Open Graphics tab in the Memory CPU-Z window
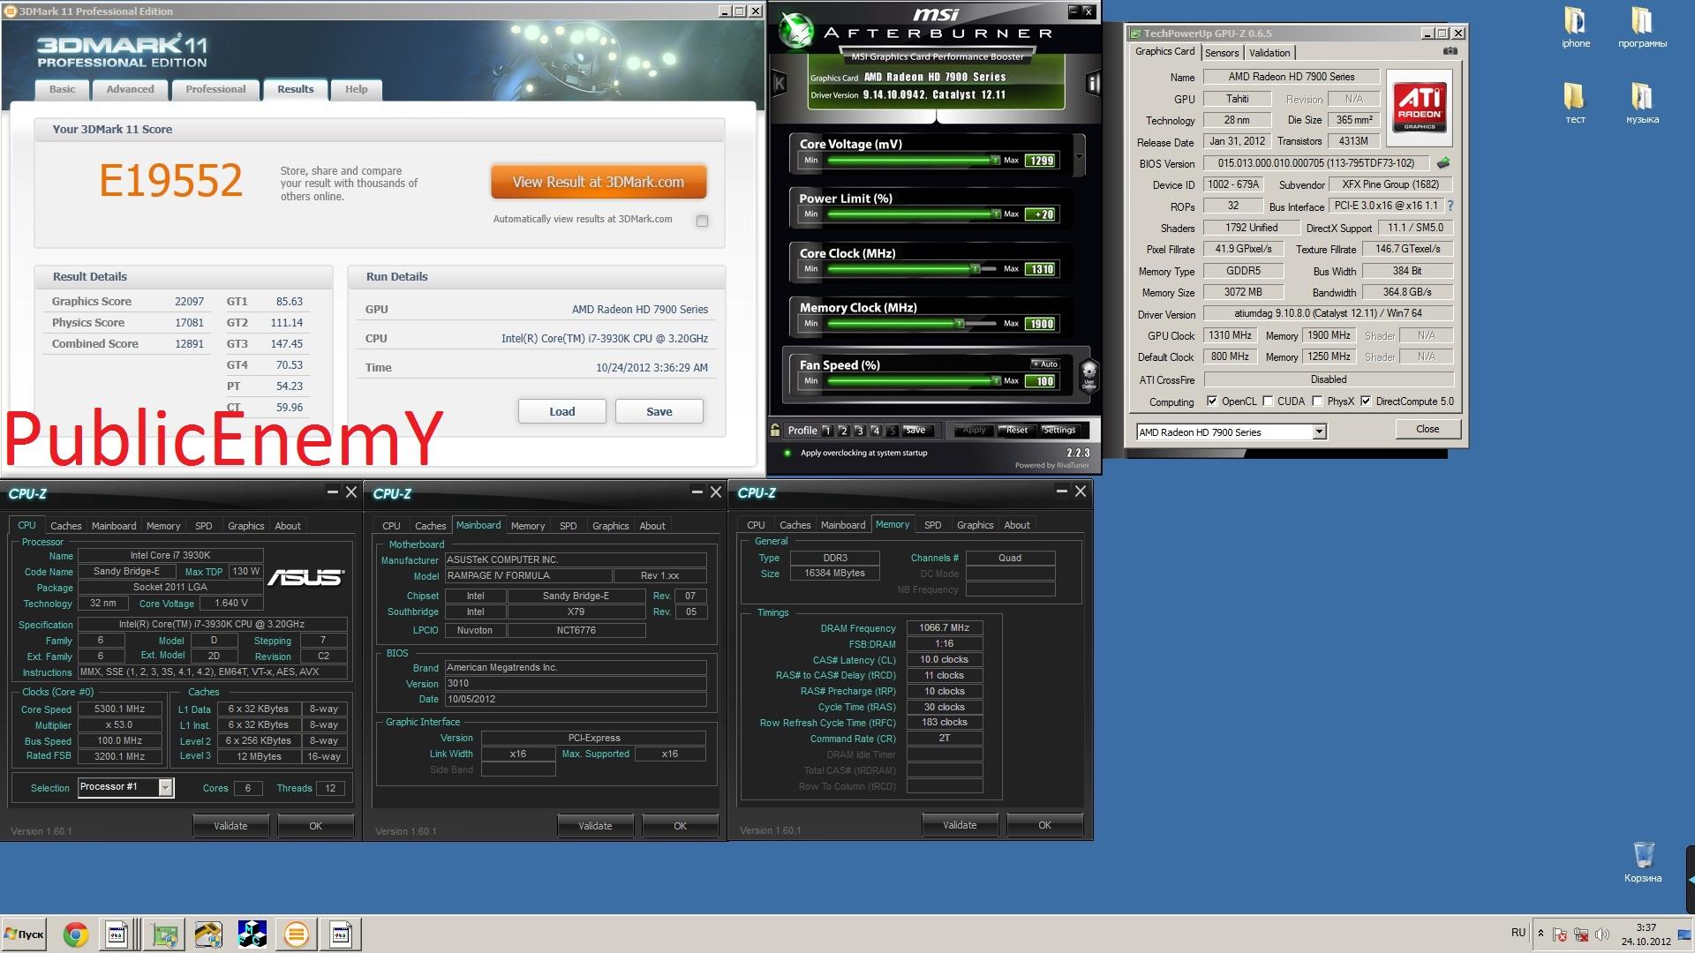The width and height of the screenshot is (1695, 953). (x=975, y=525)
